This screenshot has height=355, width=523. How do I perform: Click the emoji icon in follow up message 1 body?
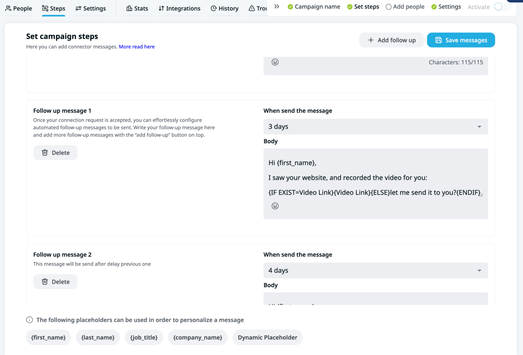click(x=275, y=206)
